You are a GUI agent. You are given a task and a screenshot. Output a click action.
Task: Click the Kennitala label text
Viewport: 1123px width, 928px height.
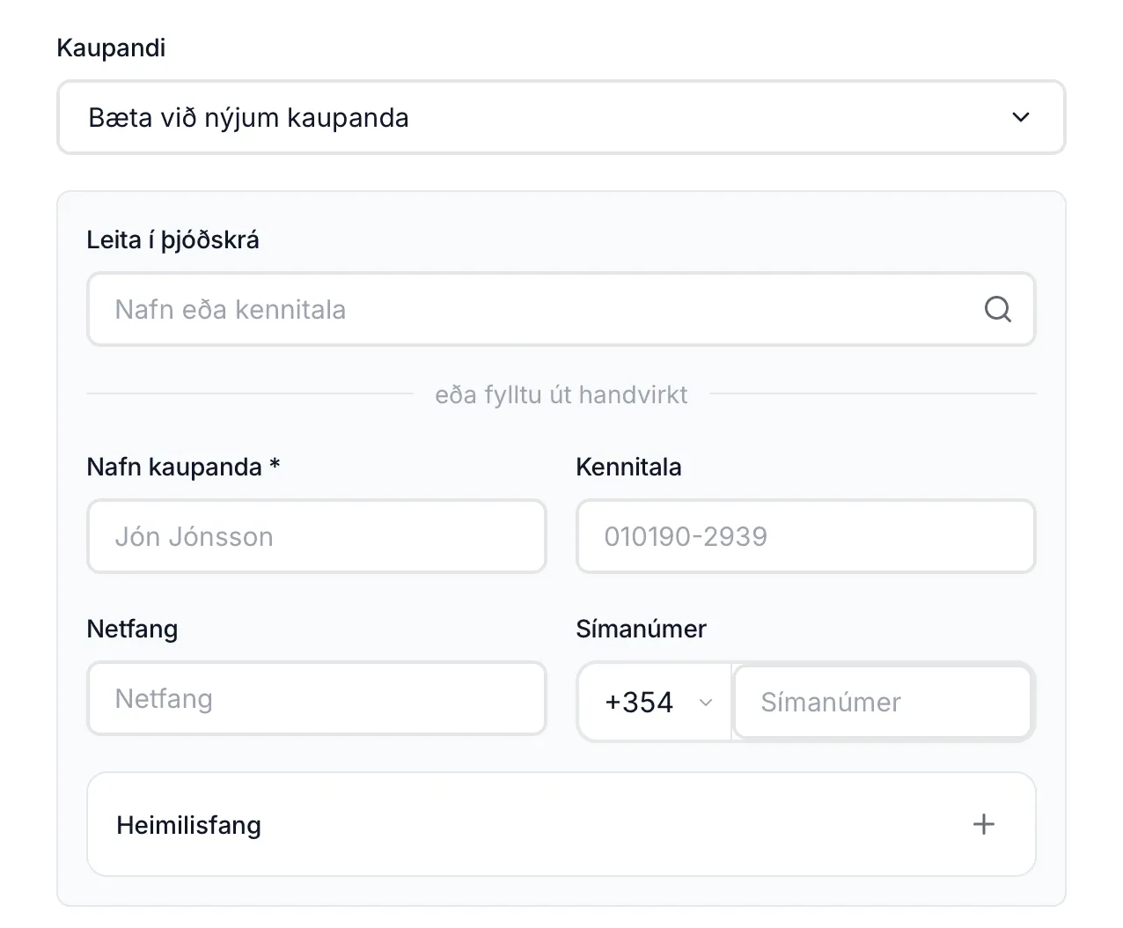[628, 467]
